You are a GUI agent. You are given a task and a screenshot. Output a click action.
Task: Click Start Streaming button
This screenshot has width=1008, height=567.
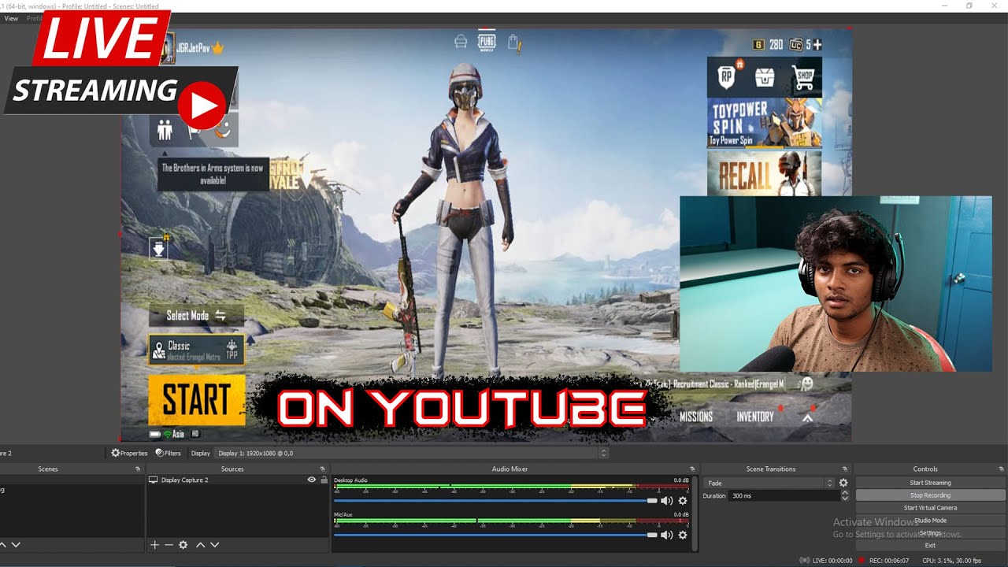click(930, 483)
